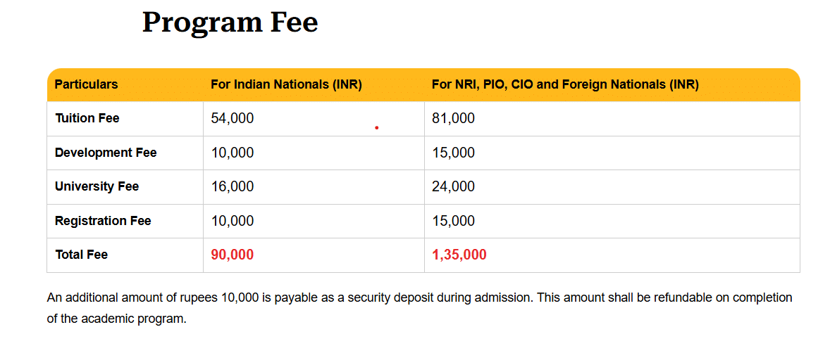Image resolution: width=830 pixels, height=339 pixels.
Task: Click the security deposit note paragraph
Action: pos(419,307)
